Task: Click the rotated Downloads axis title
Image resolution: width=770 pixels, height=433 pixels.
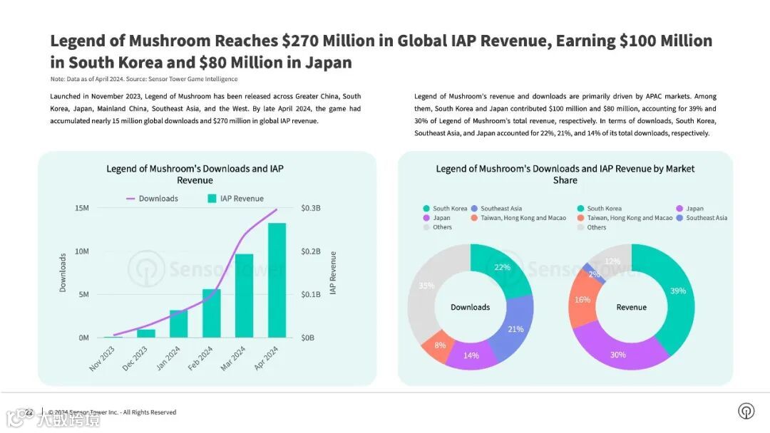Action: (x=62, y=273)
